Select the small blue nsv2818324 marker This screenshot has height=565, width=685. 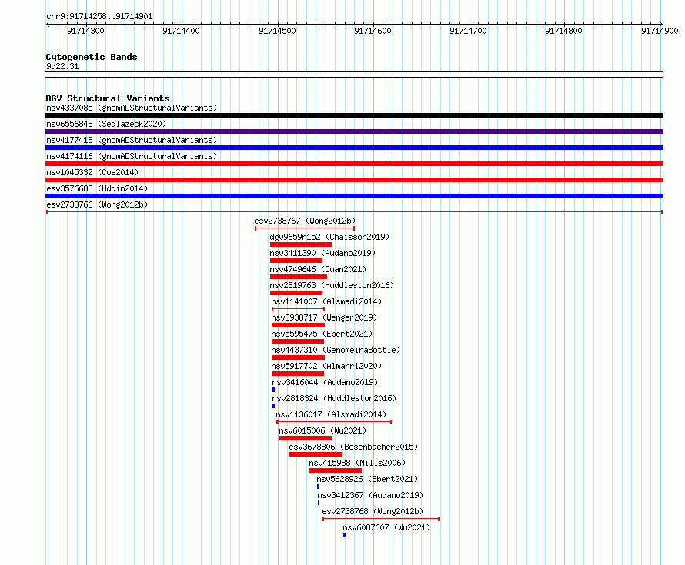point(273,406)
